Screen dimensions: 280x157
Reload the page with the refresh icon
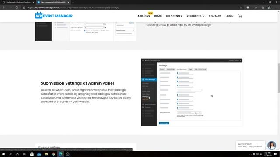(17, 7)
